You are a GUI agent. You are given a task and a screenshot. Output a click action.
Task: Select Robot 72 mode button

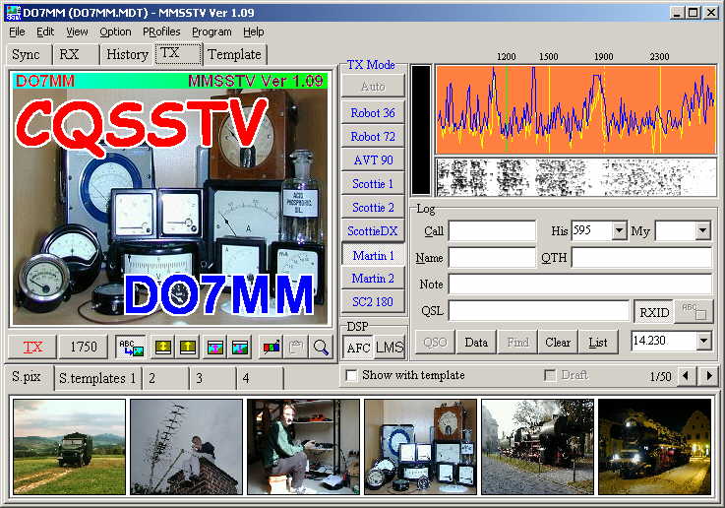373,137
